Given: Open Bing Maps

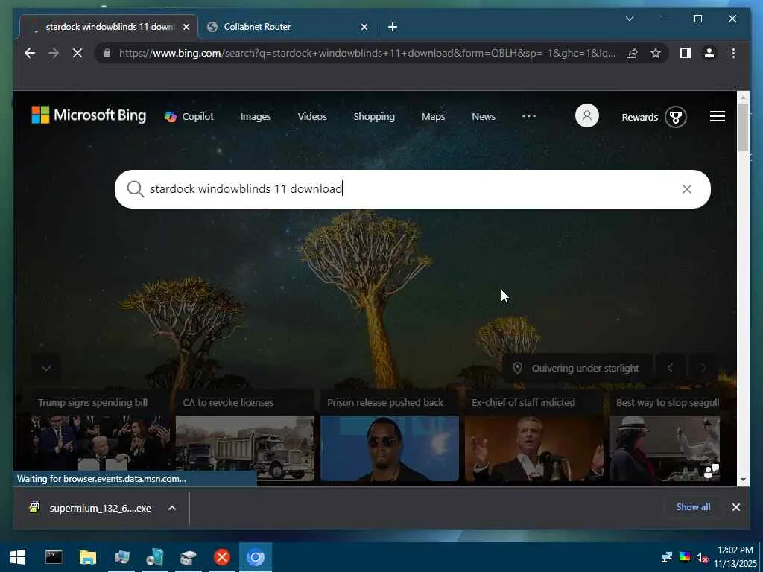Looking at the screenshot, I should (x=433, y=117).
